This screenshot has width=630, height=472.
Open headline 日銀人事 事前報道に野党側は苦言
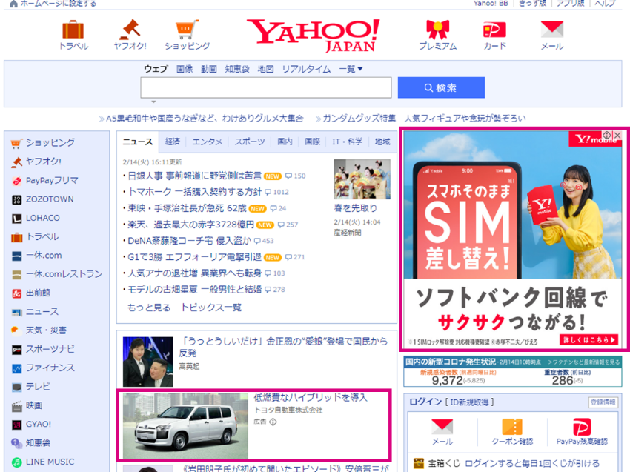[194, 176]
